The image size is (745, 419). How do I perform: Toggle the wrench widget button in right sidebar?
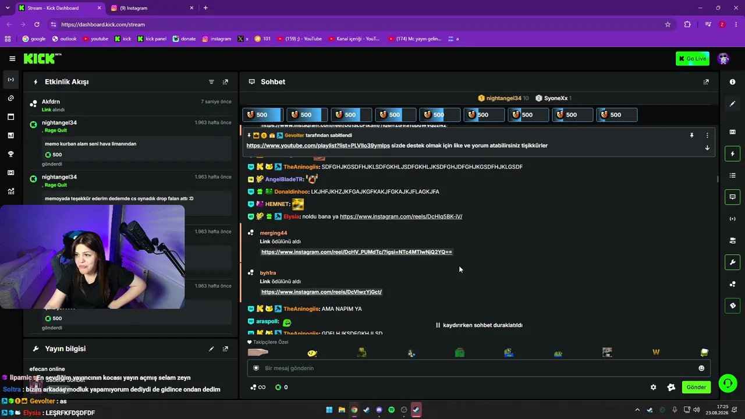tap(732, 262)
